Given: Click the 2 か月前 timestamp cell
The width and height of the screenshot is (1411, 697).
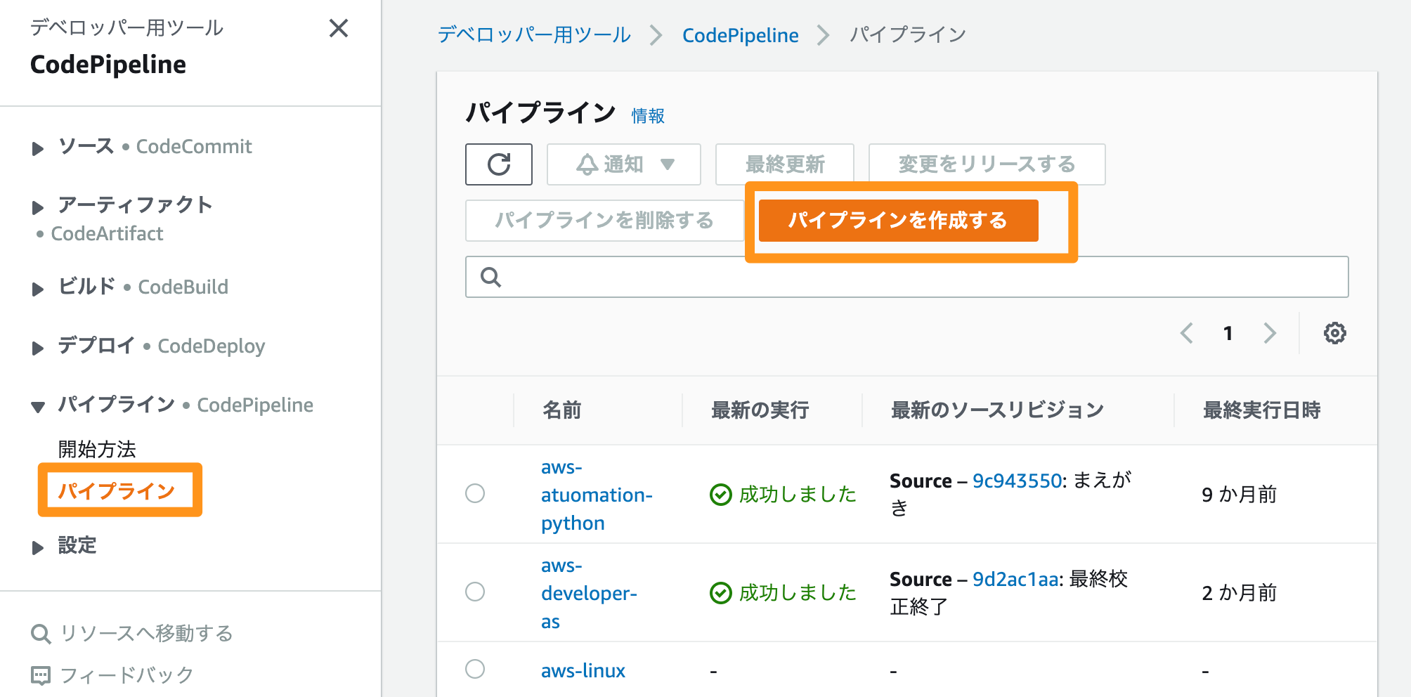Looking at the screenshot, I should (1239, 592).
